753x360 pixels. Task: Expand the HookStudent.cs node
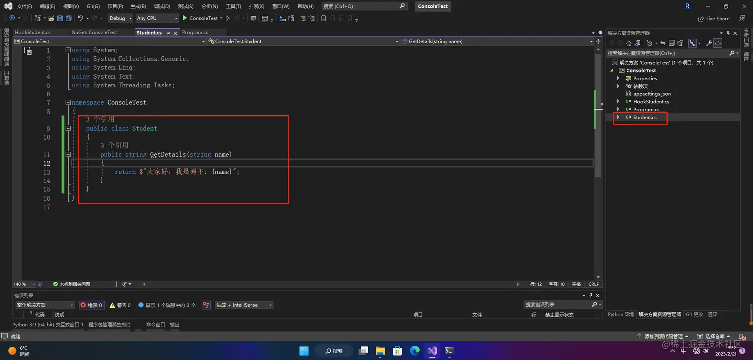coord(618,101)
